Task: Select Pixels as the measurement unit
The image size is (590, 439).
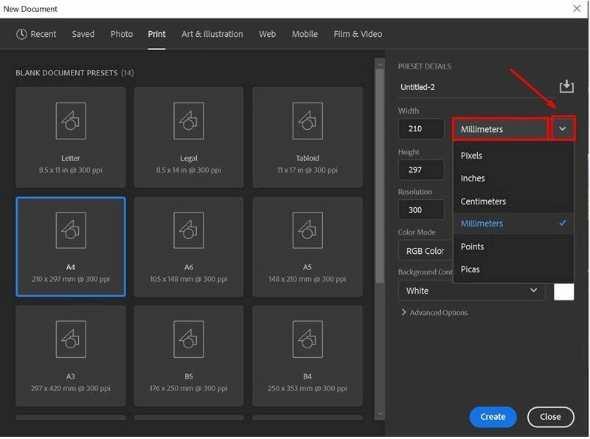Action: (471, 155)
